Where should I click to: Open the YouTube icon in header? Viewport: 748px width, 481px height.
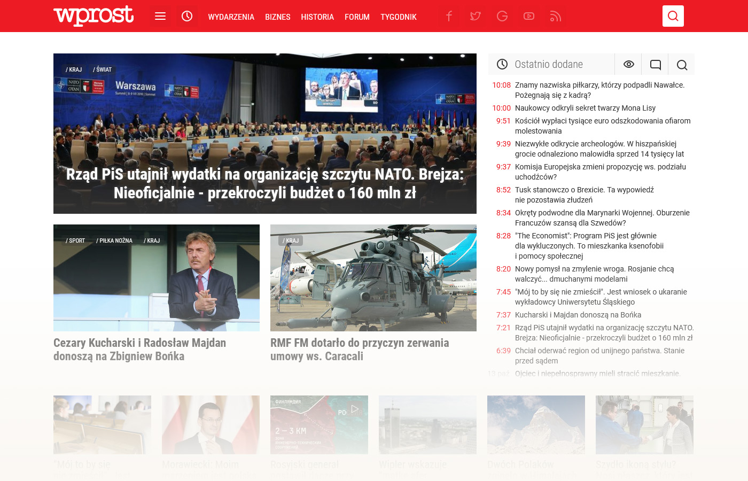pos(529,16)
